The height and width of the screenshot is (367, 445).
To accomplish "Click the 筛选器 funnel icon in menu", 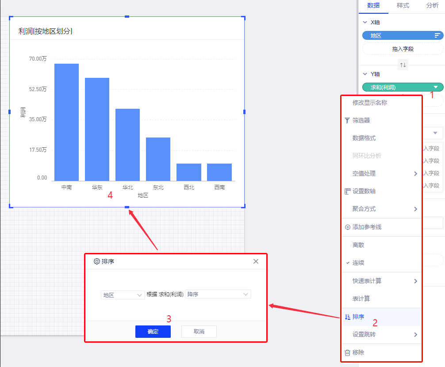I will click(347, 120).
